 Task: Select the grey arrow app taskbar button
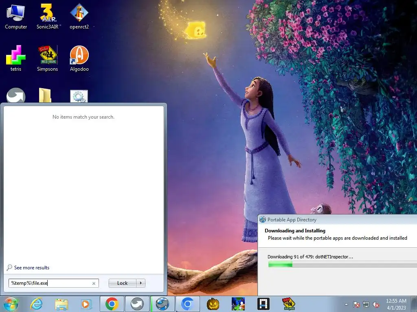click(137, 304)
